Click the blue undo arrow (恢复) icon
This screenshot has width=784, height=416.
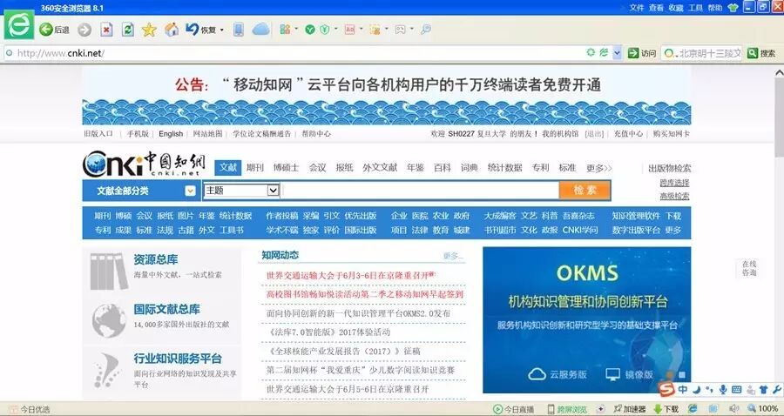point(193,29)
